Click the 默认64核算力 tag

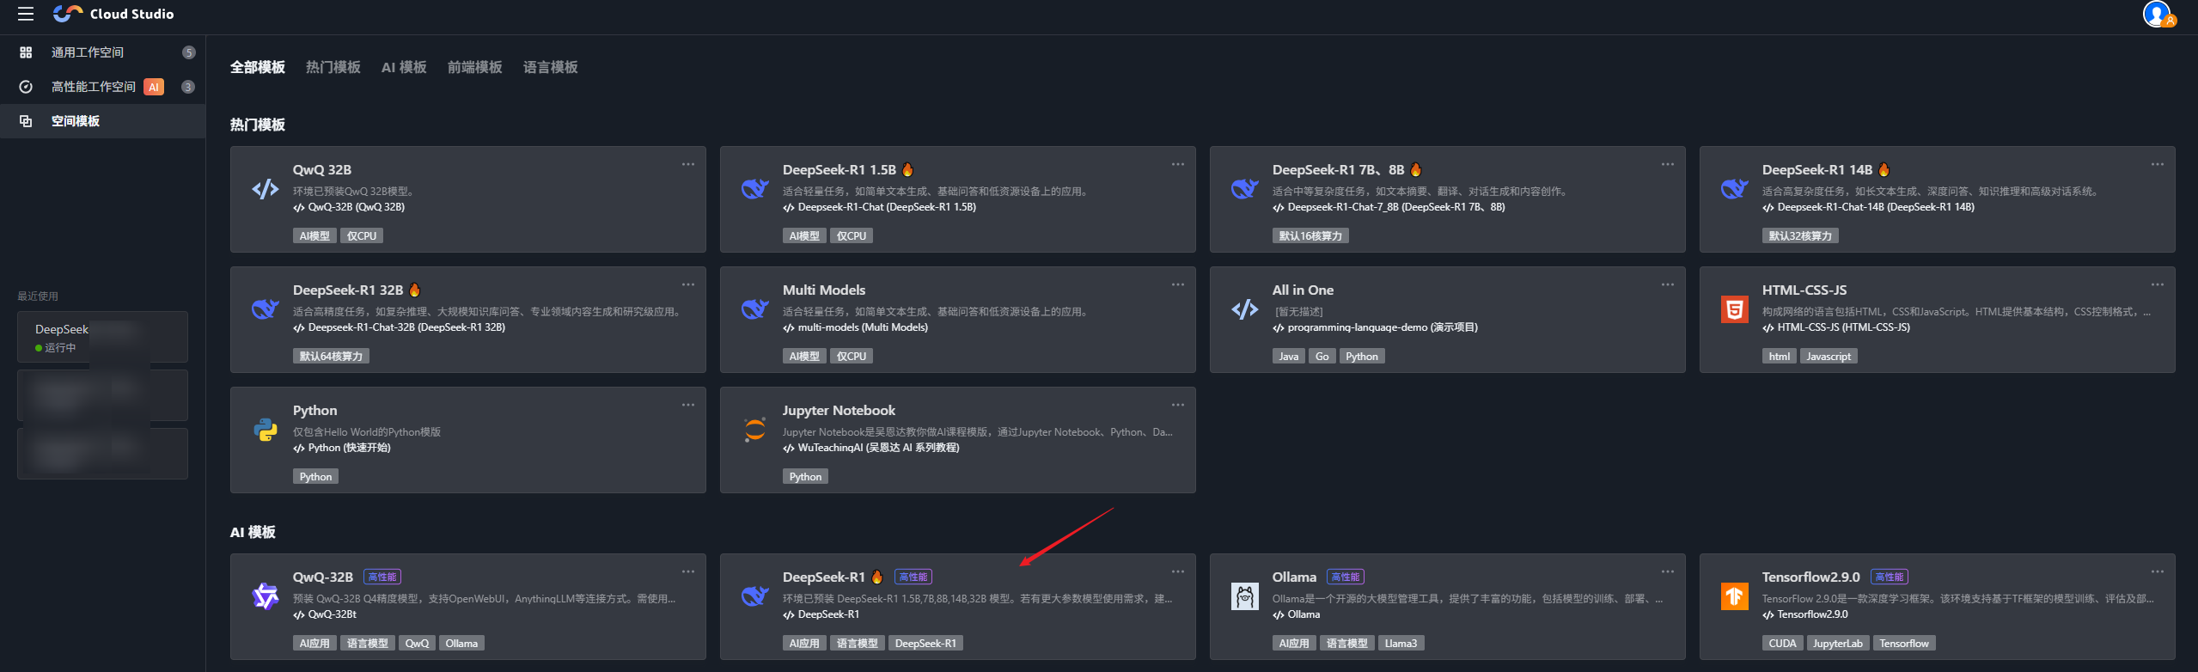(x=331, y=357)
